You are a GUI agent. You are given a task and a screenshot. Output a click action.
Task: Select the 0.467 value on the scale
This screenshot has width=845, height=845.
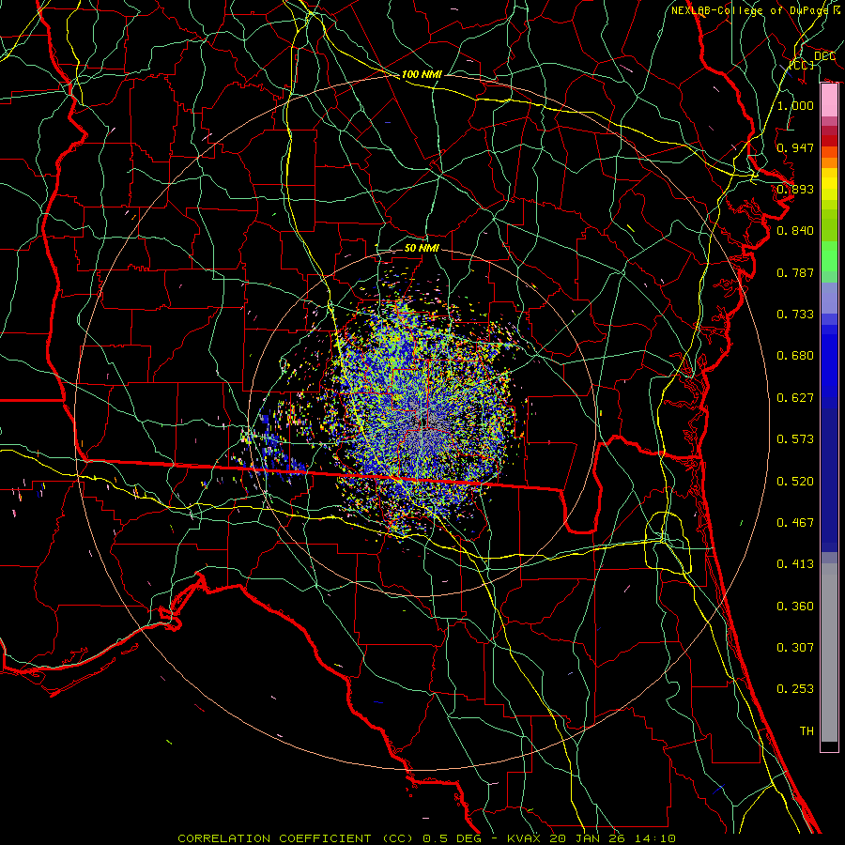[x=795, y=523]
